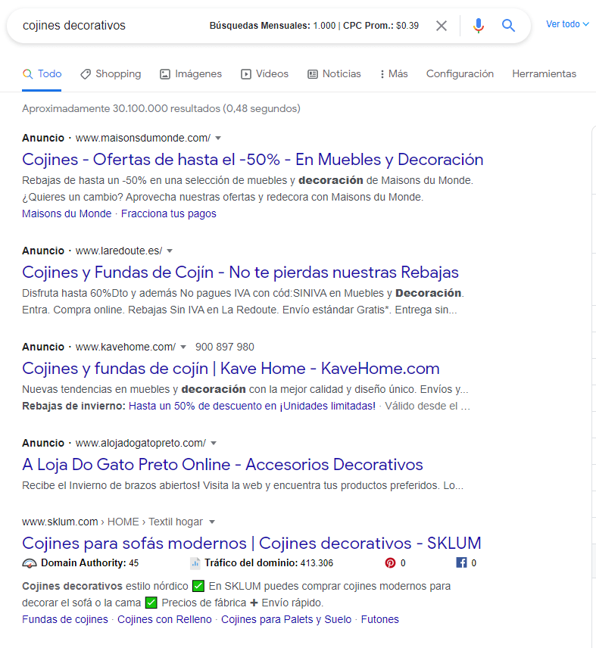The height and width of the screenshot is (648, 596).
Task: Go to the Vídeos tab
Action: (264, 74)
